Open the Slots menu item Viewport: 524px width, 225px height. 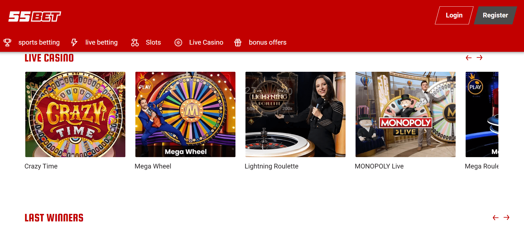click(x=153, y=42)
